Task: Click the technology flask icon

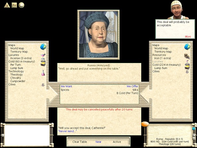Action: (43, 73)
